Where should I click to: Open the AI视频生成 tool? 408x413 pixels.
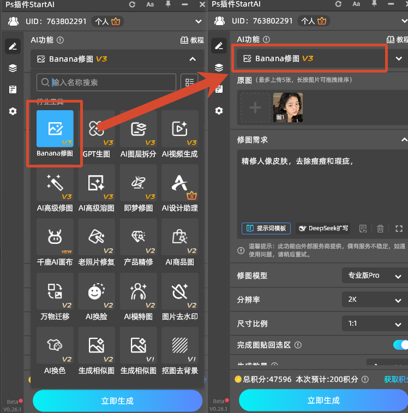click(180, 129)
